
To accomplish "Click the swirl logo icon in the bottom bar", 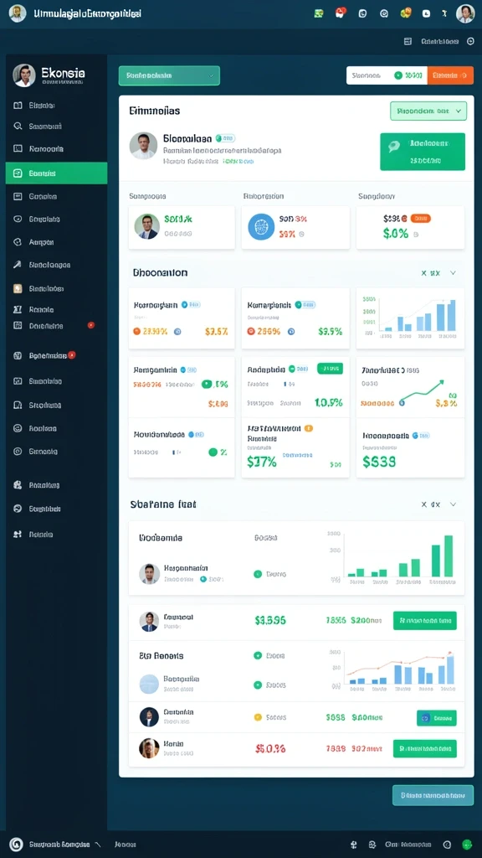I will (17, 845).
